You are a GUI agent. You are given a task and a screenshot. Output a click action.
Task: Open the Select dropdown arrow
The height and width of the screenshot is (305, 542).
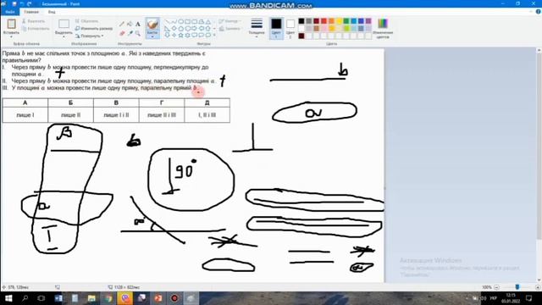(x=64, y=36)
